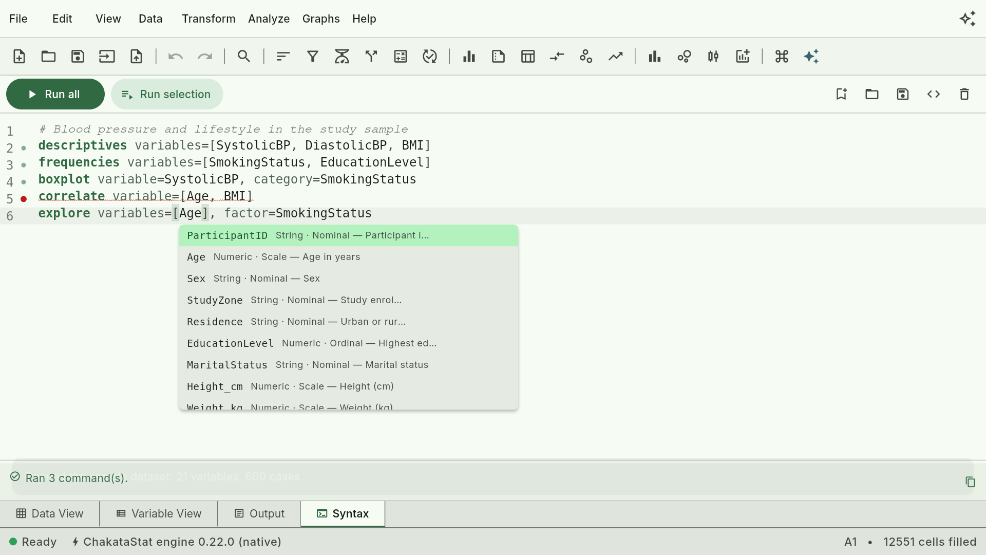This screenshot has height=555, width=986.
Task: Copy the status message with the copy icon
Action: click(970, 482)
